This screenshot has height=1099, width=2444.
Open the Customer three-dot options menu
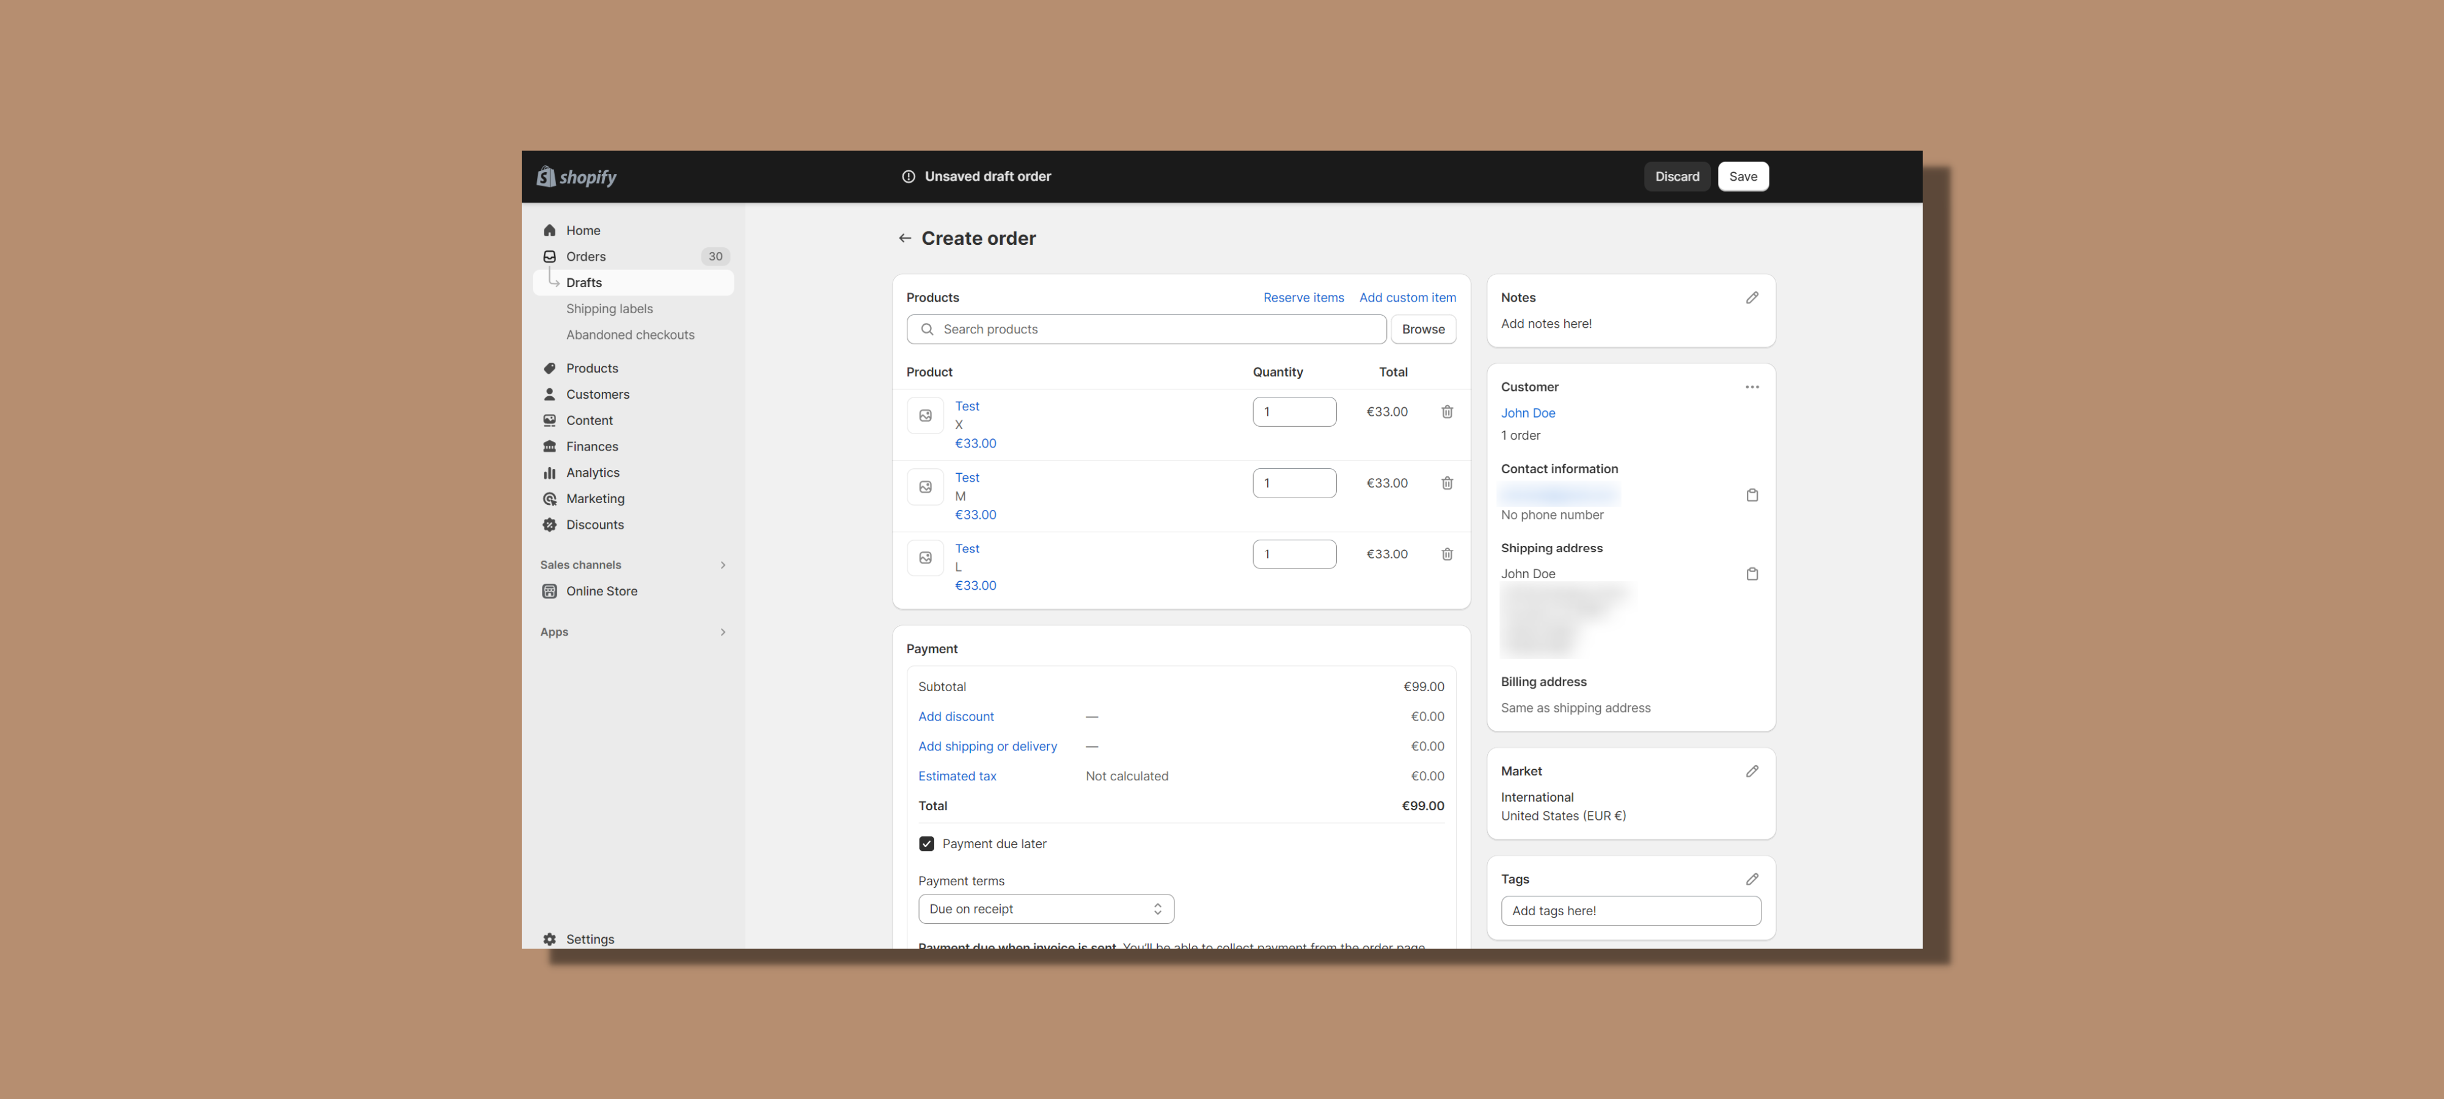(1751, 387)
